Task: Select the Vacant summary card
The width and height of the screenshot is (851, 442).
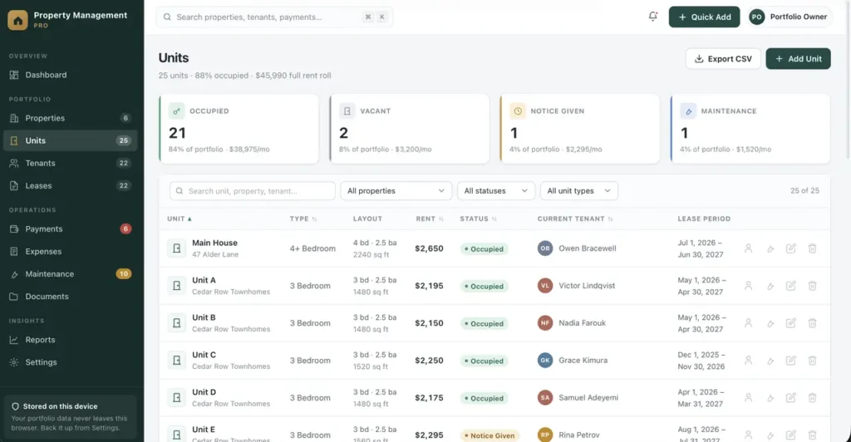Action: (409, 129)
